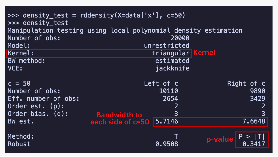
Task: Select the total observations value 20000
Action: pos(180,38)
